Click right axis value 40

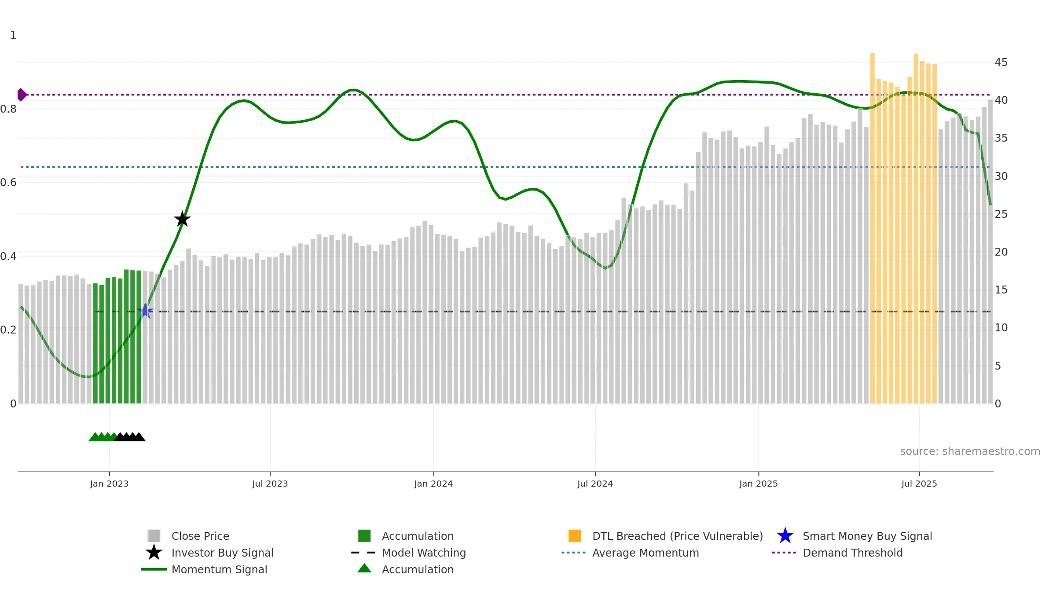pos(1001,100)
